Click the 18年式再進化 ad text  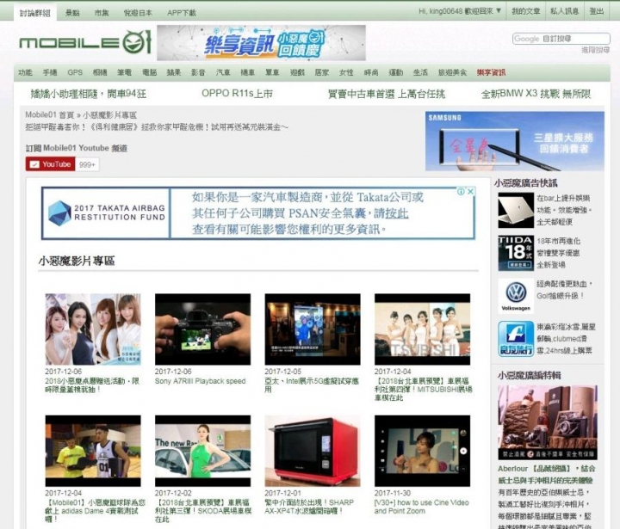coord(558,253)
